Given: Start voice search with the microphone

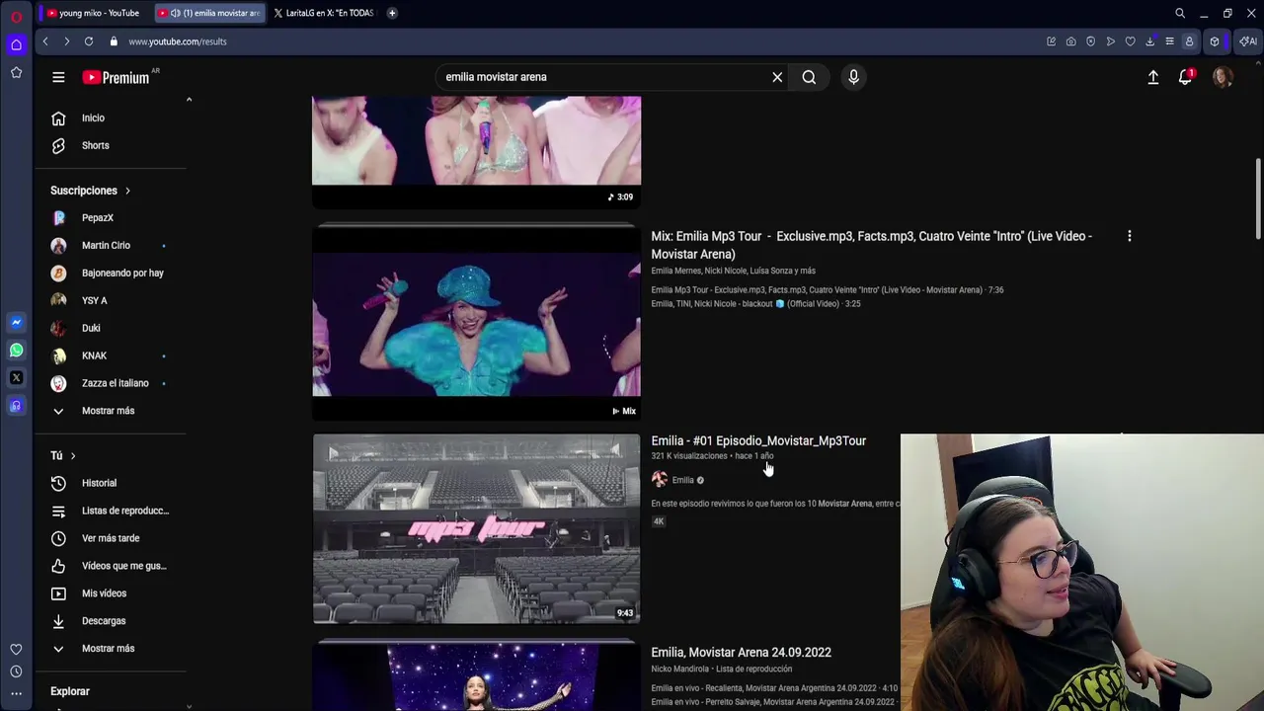Looking at the screenshot, I should coord(853,77).
